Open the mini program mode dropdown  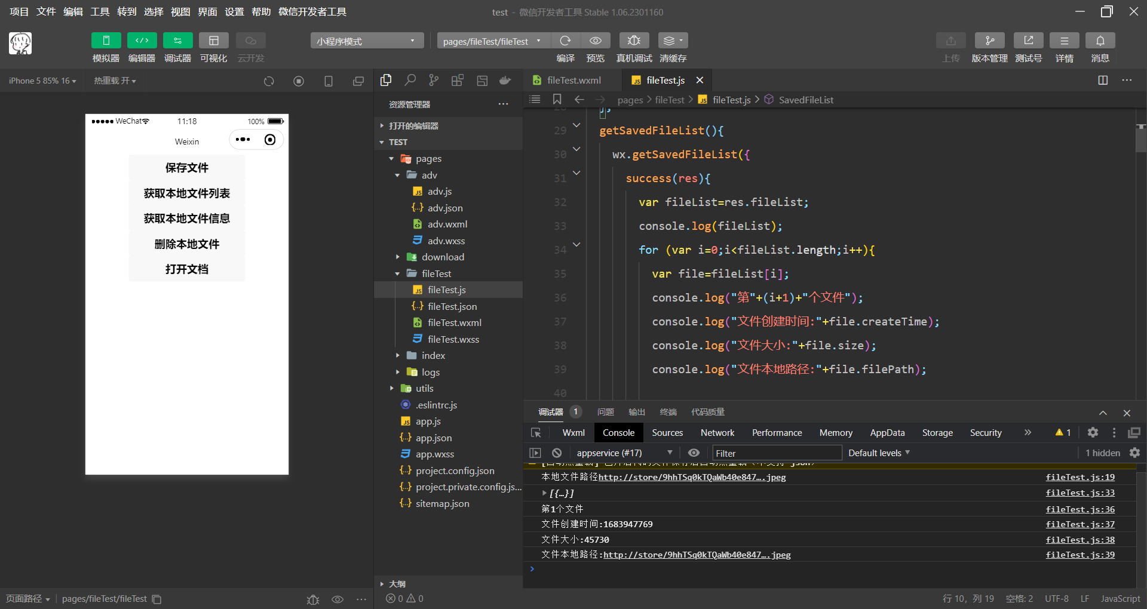[367, 41]
